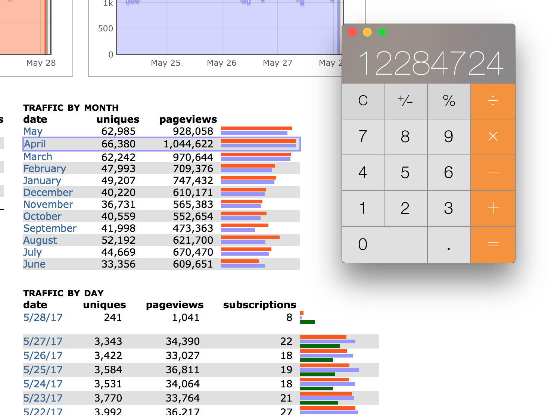The image size is (548, 415).
Task: Open the January monthly traffic link
Action: tap(42, 181)
